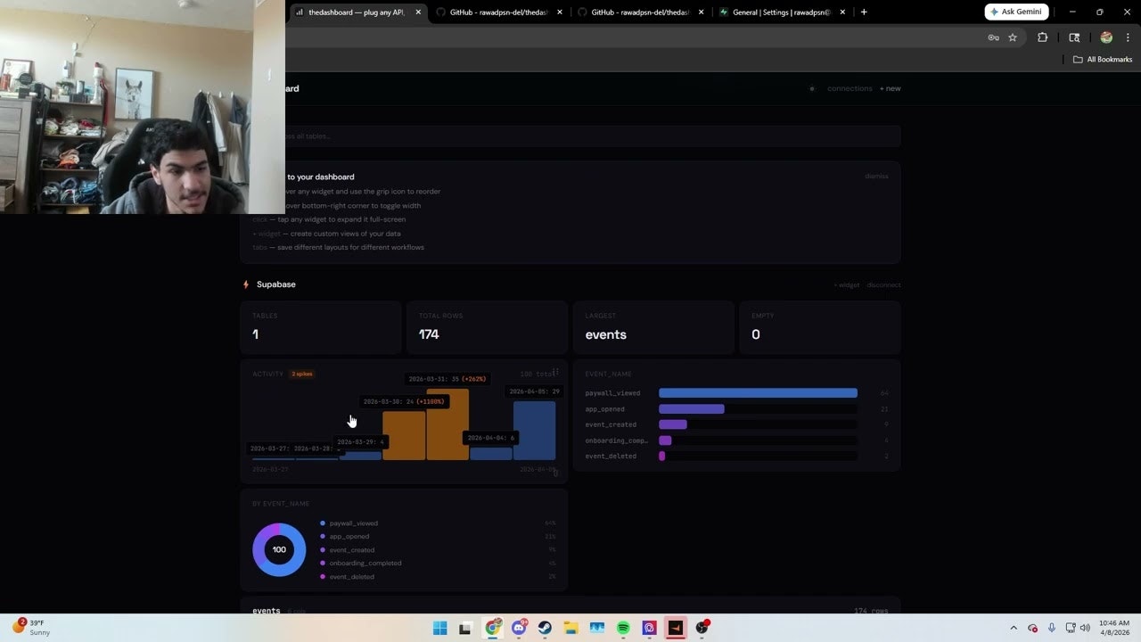Open the LARGEST card showing events

(x=653, y=327)
